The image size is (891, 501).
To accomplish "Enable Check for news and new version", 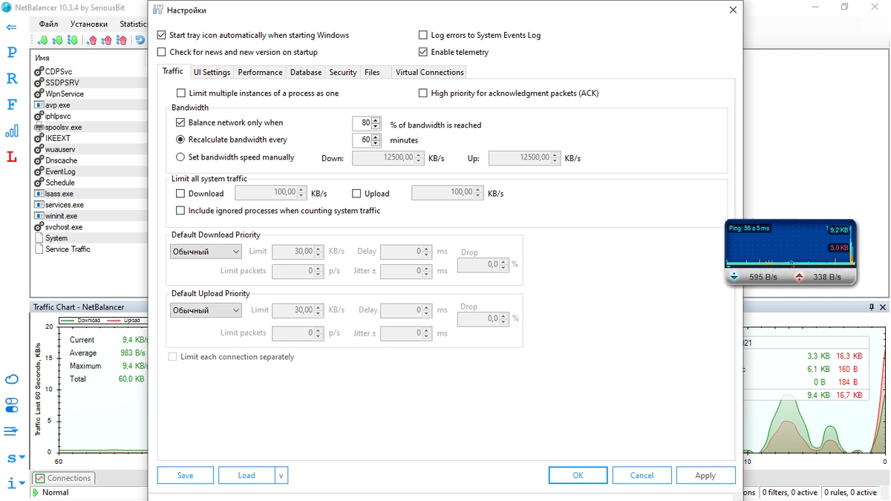I will tap(162, 52).
